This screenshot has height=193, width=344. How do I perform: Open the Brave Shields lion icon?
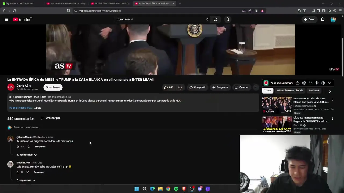(256, 11)
